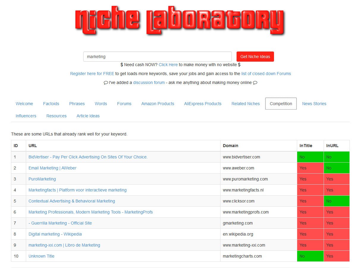Open the Guerrilla Marketing Official Site link

(x=60, y=223)
